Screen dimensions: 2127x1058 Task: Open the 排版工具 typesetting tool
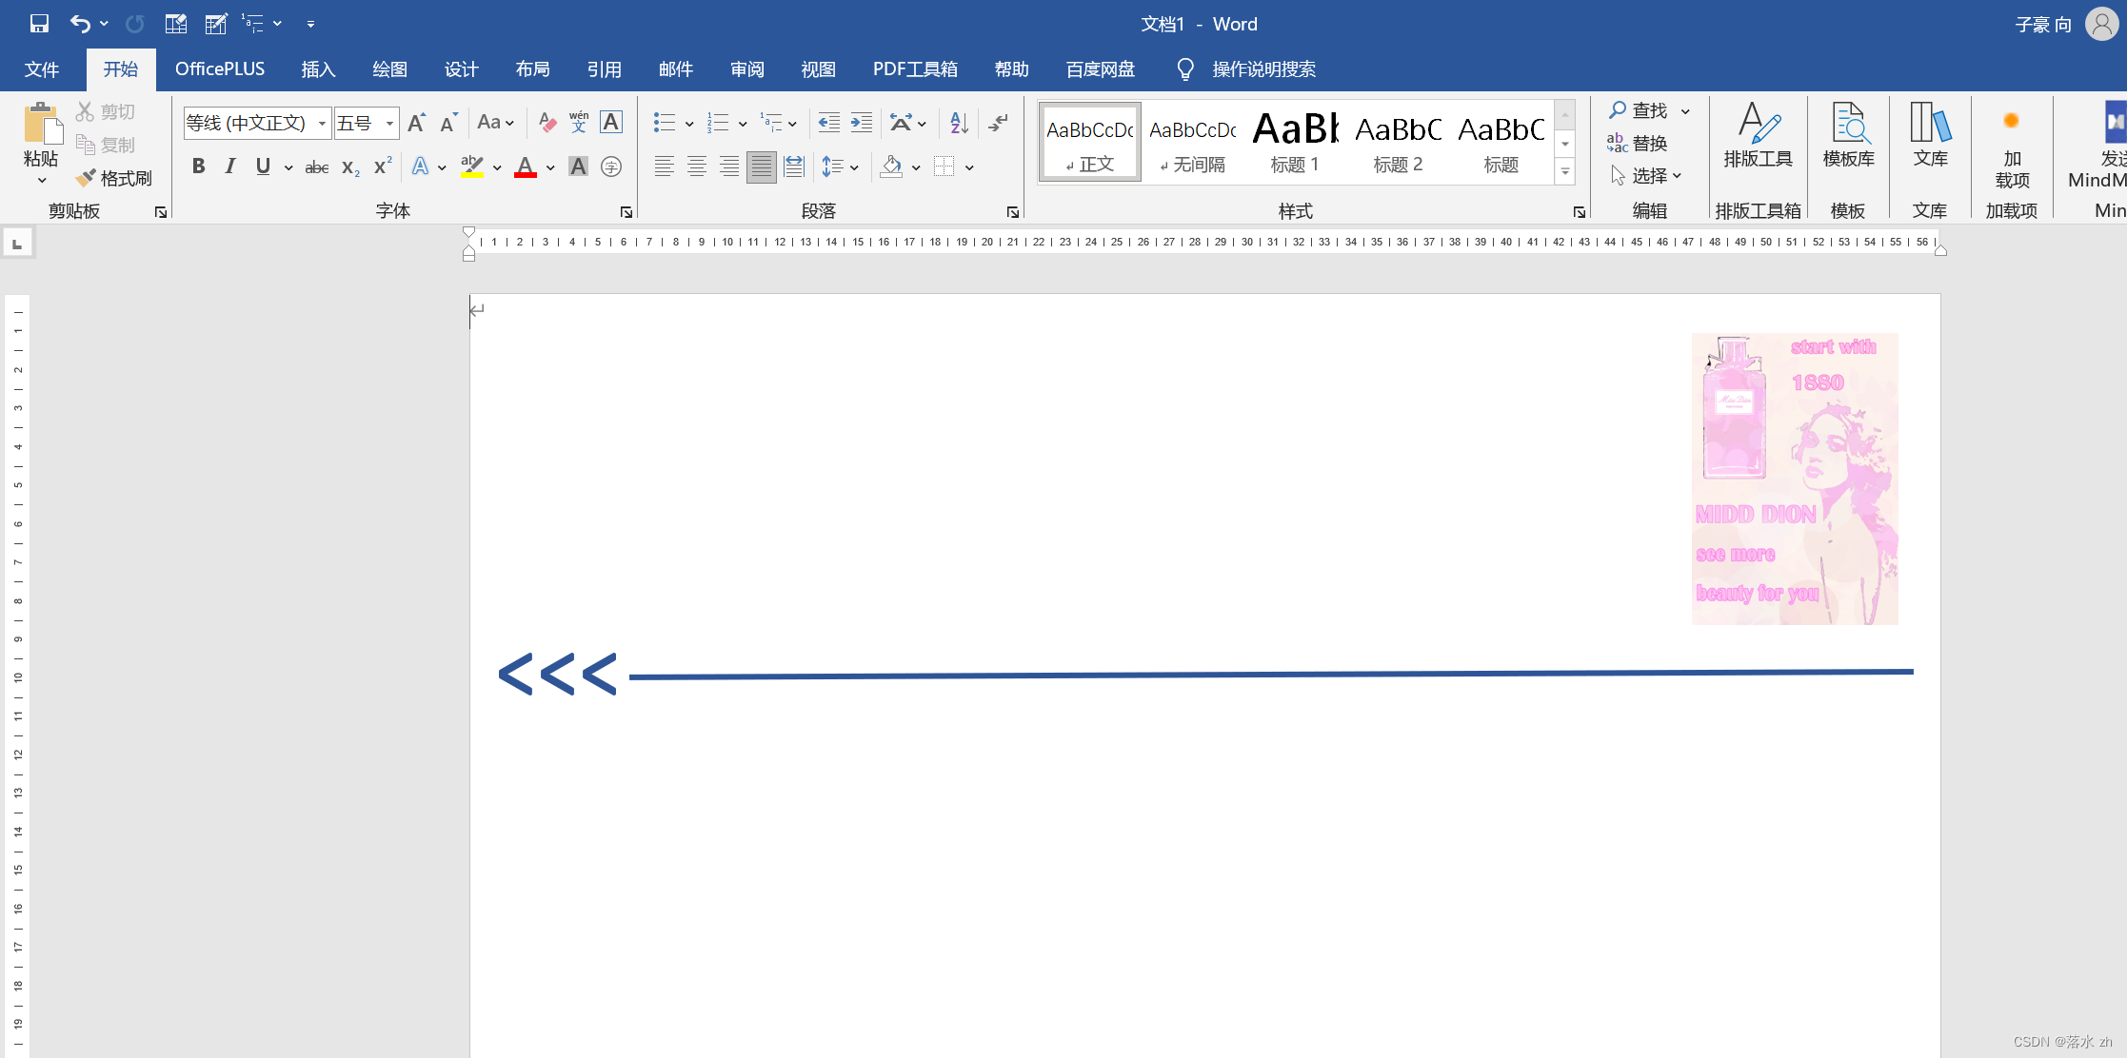[x=1758, y=135]
